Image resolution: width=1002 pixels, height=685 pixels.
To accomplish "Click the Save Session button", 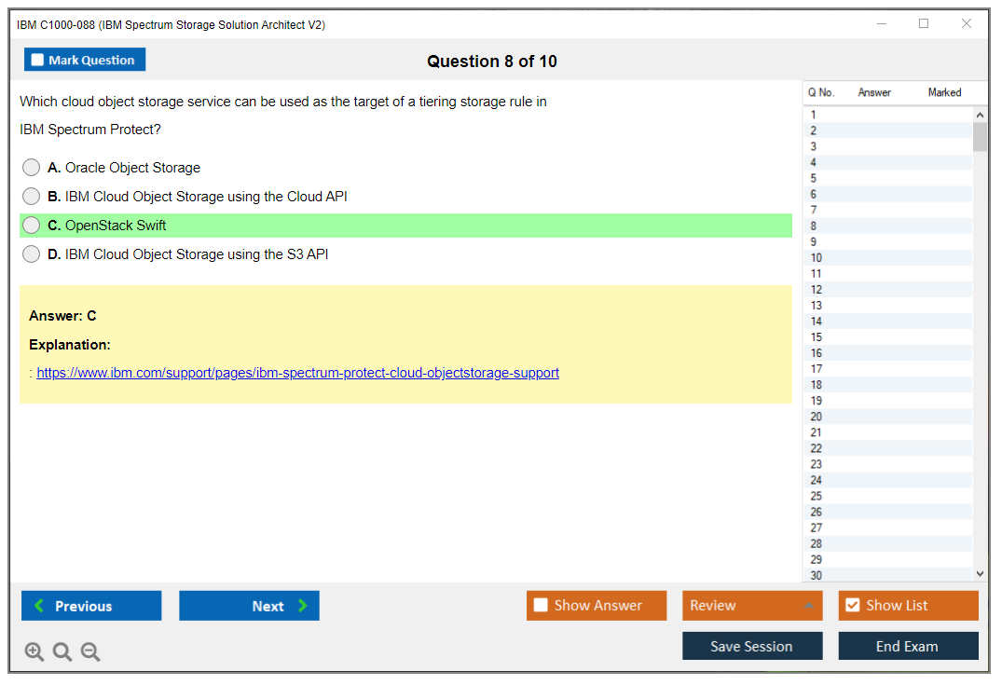I will click(x=752, y=646).
